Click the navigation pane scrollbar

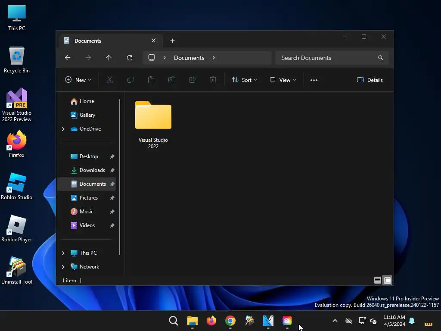pyautogui.click(x=120, y=177)
